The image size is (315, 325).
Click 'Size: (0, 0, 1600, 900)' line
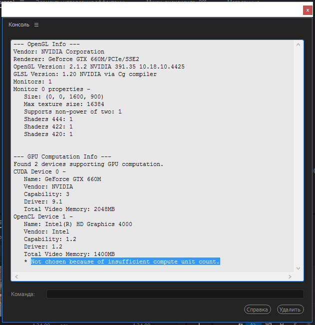(63, 96)
